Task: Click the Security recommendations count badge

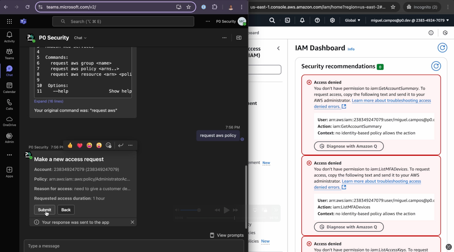Action: [x=380, y=67]
